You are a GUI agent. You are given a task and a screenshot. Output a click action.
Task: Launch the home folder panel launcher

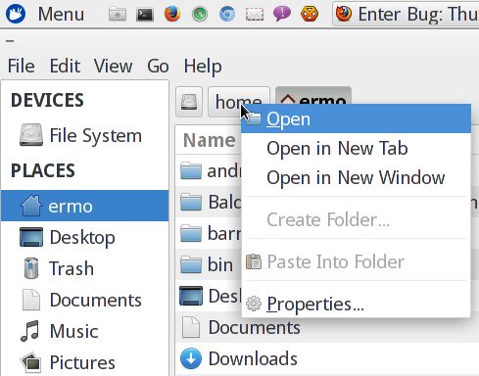(118, 15)
